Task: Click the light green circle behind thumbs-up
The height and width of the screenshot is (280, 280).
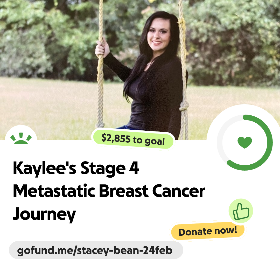Action: tap(241, 211)
